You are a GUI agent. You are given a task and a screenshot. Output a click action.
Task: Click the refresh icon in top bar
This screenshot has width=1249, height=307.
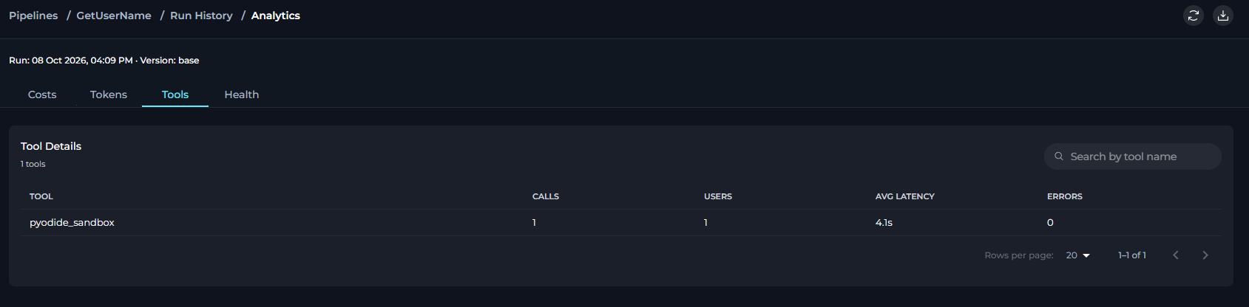[x=1194, y=15]
